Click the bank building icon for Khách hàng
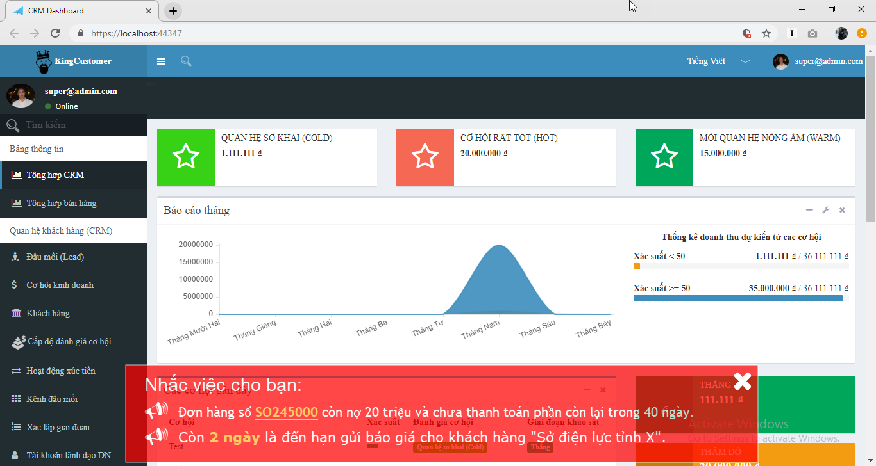The height and width of the screenshot is (466, 876). pos(15,313)
